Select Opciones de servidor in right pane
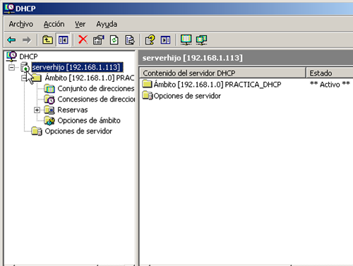The height and width of the screenshot is (266, 353). point(187,96)
